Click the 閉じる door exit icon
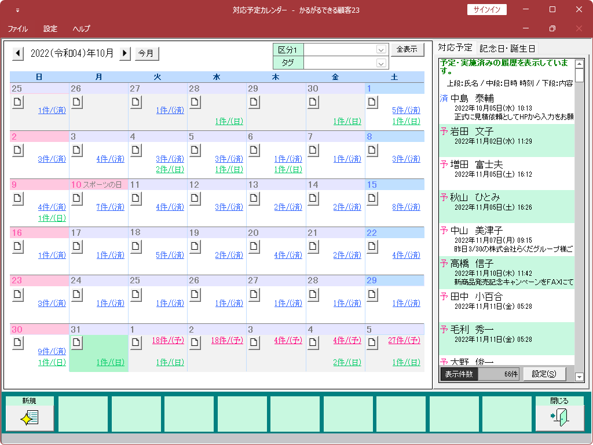The width and height of the screenshot is (593, 445). point(559,417)
